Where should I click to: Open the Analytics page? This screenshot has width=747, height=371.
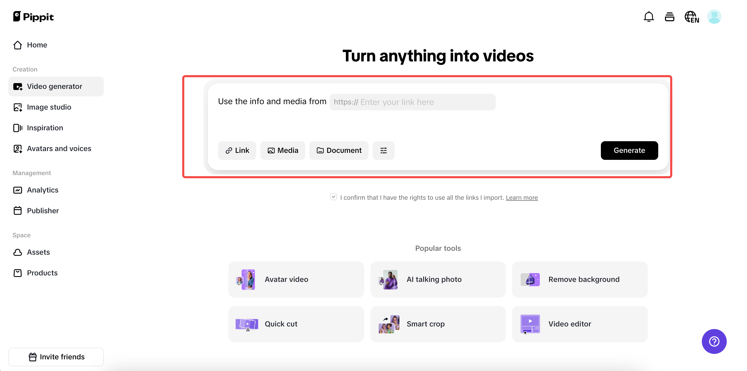click(43, 190)
